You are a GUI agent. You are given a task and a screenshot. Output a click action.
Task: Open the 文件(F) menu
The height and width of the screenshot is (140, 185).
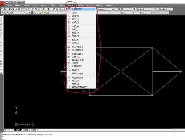pyautogui.click(x=9, y=5)
